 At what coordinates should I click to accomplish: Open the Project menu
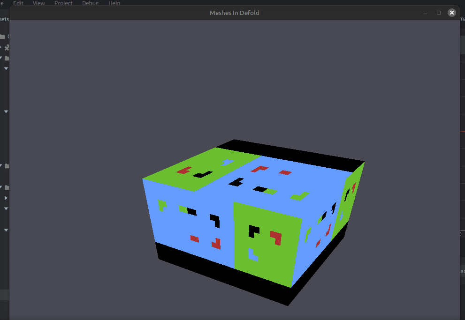point(63,3)
